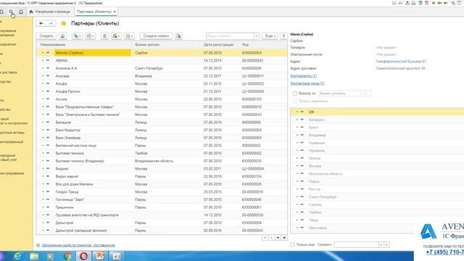Open PowerPoint from taskbar

point(100,256)
